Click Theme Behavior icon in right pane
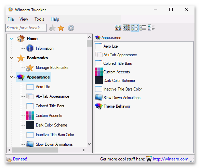The width and height of the screenshot is (200, 168). (x=99, y=106)
